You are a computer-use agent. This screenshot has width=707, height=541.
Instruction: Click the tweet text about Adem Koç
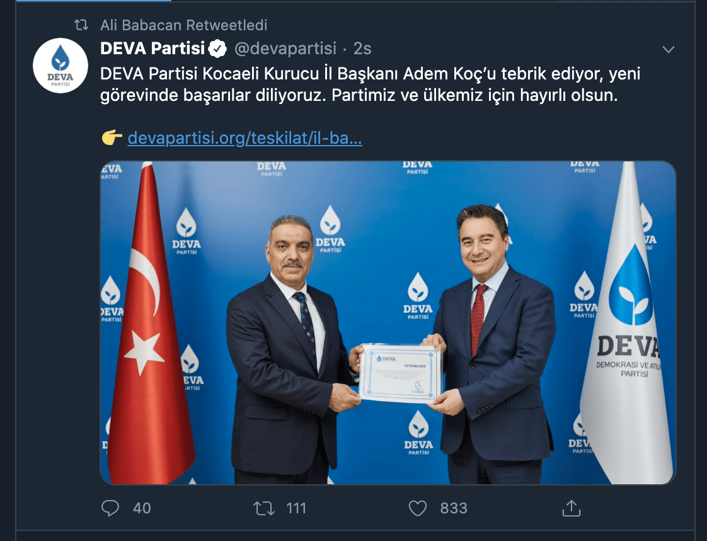point(370,84)
